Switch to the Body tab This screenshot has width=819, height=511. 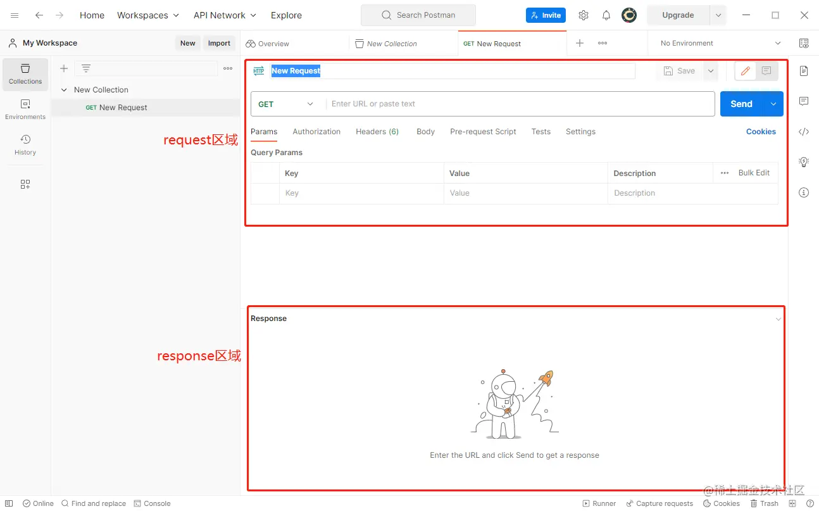tap(425, 132)
